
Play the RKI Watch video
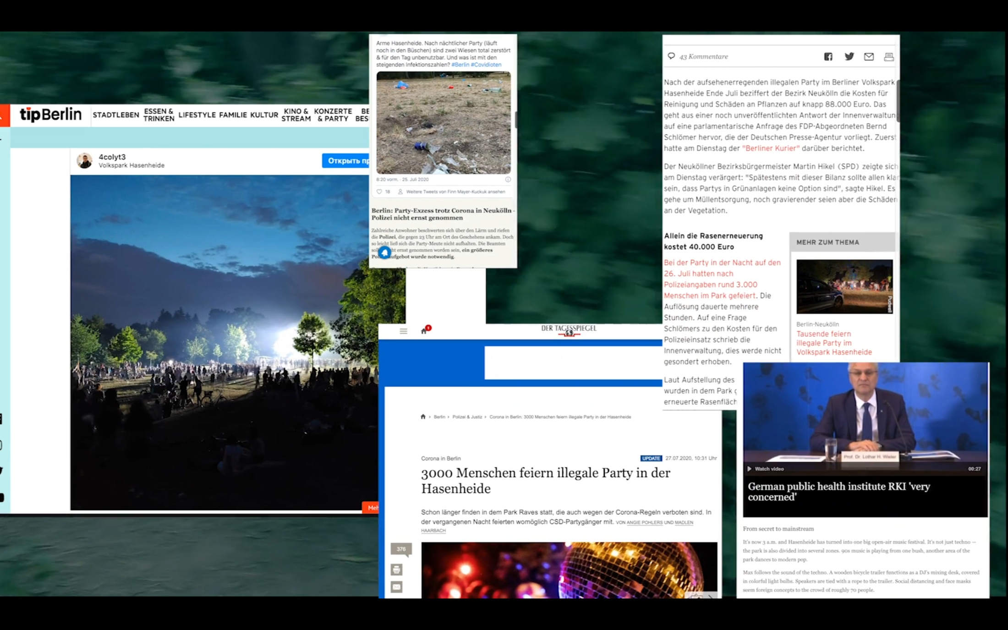tap(766, 469)
